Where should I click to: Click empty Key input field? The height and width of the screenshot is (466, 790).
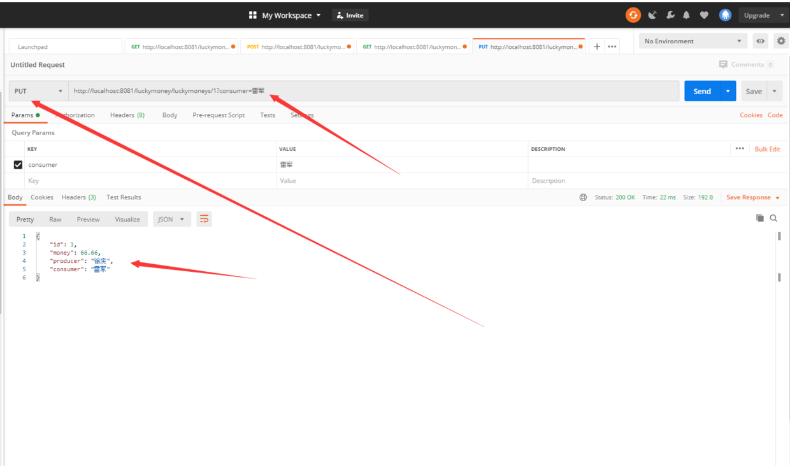[150, 181]
